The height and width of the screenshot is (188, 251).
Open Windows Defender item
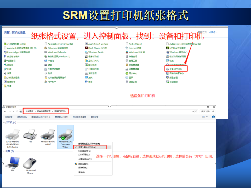[55, 52]
